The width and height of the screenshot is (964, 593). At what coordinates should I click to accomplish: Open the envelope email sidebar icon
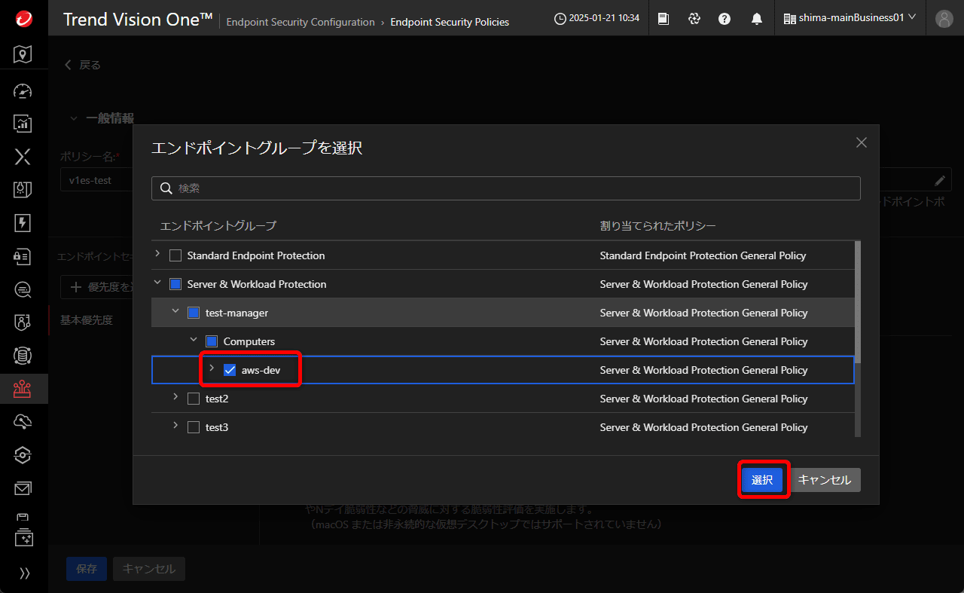tap(23, 488)
